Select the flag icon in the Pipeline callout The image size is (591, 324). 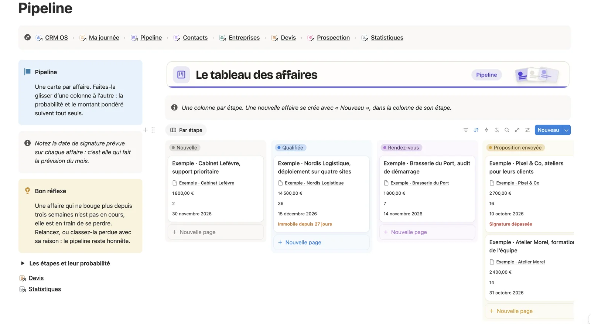[x=27, y=72]
